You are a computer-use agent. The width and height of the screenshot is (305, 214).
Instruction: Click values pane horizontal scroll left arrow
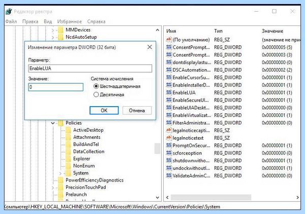tap(167, 197)
